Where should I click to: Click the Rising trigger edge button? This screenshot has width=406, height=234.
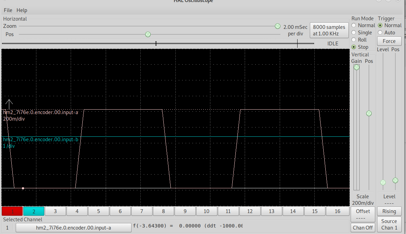(389, 211)
